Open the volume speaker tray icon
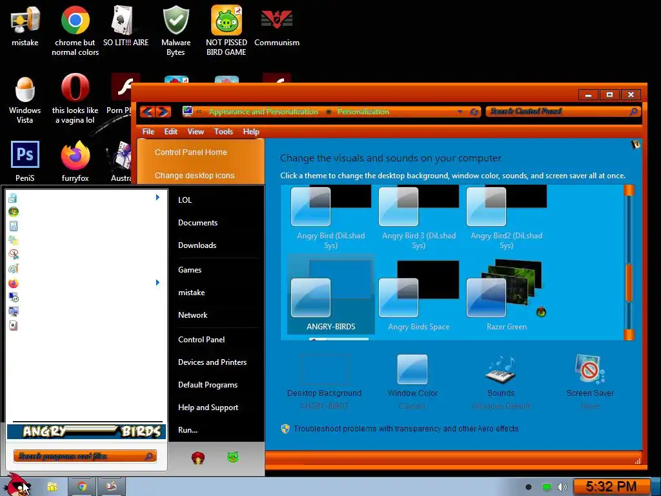The image size is (661, 496). (x=562, y=487)
